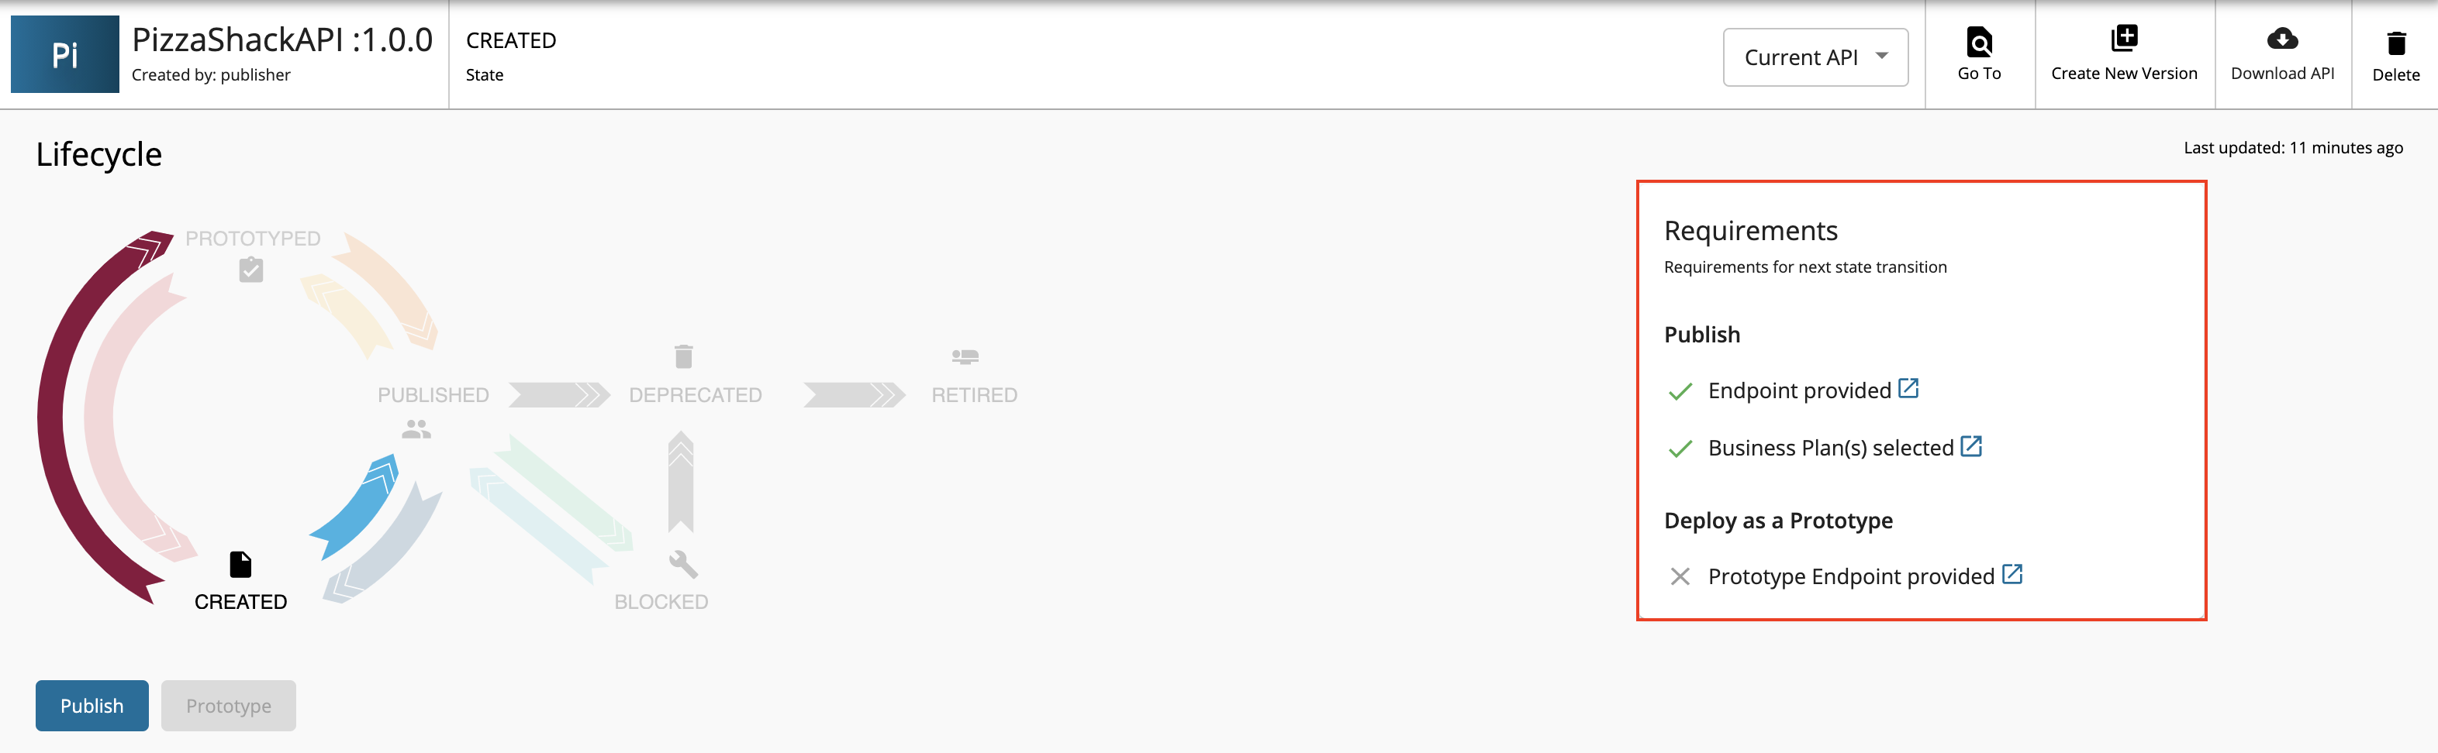Open the Endpoint provided external link icon
2438x753 pixels.
pyautogui.click(x=1908, y=388)
